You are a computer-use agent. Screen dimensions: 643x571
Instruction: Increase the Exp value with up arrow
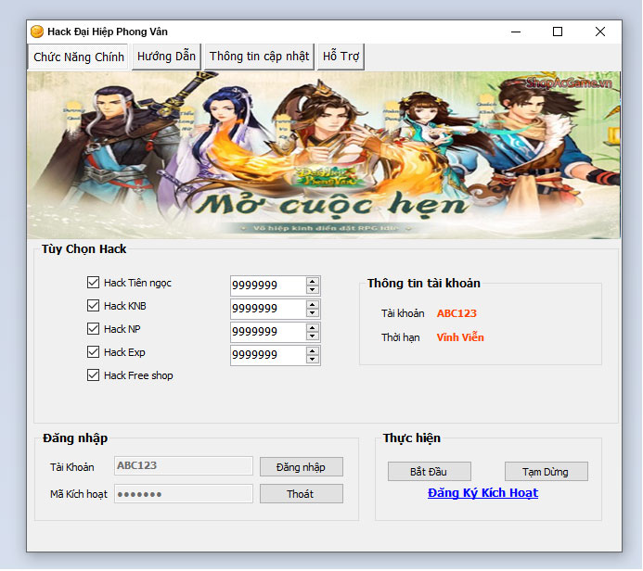pos(313,351)
